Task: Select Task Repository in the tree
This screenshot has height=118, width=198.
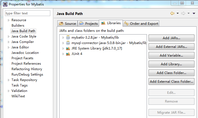Action: click(x=24, y=80)
